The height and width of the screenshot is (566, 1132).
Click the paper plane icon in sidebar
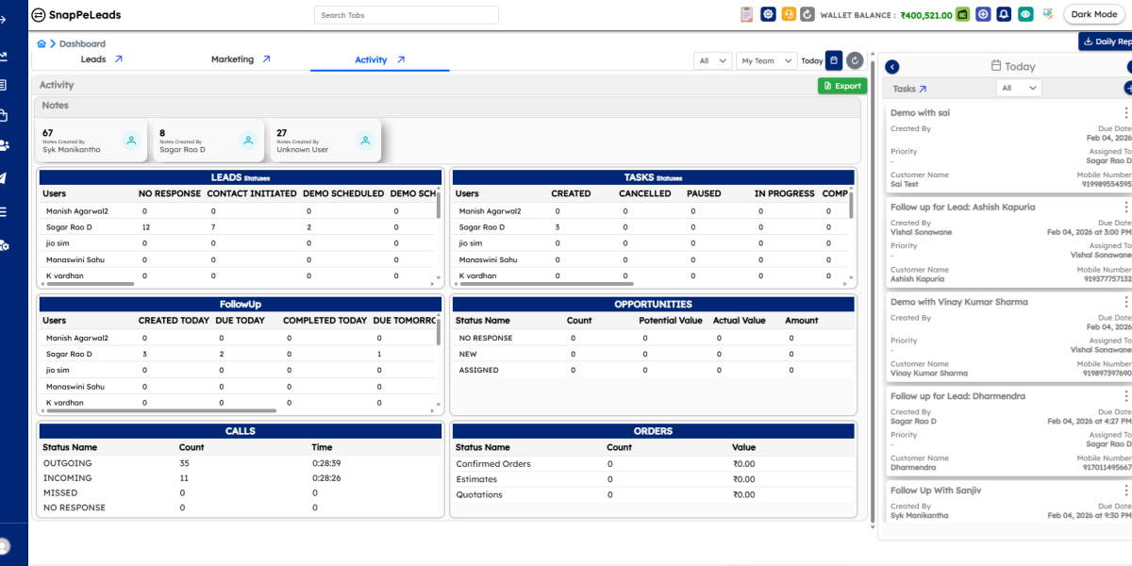(5, 178)
